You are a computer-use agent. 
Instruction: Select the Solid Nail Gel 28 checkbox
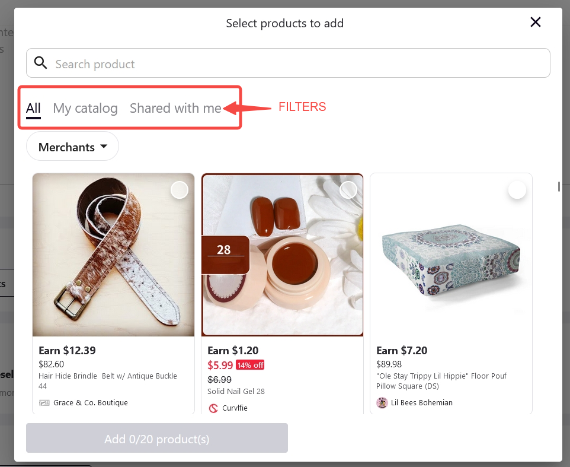348,189
